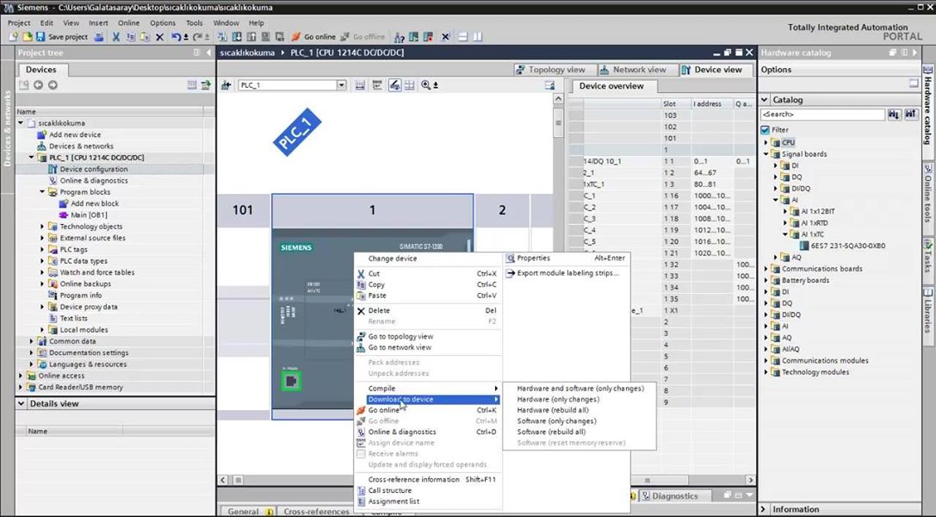Click the device view horizontal scrollbar left arrow
This screenshot has height=517, width=936.
pyautogui.click(x=223, y=480)
